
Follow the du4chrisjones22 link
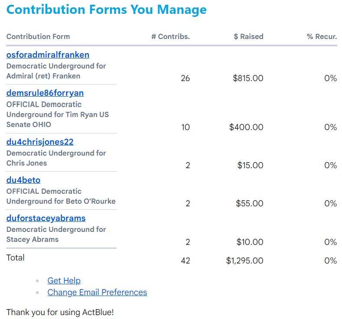pyautogui.click(x=40, y=142)
